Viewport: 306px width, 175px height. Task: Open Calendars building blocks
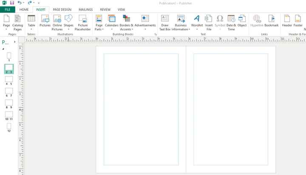(112, 23)
